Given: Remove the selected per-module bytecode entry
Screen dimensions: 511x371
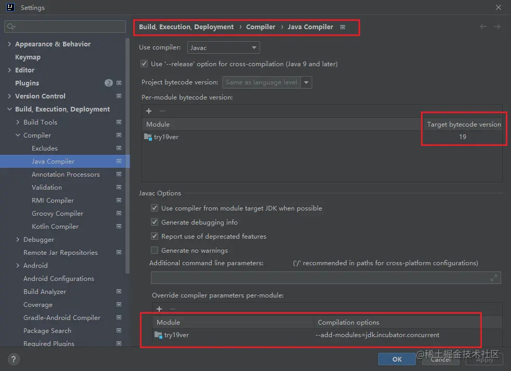Looking at the screenshot, I should 162,111.
